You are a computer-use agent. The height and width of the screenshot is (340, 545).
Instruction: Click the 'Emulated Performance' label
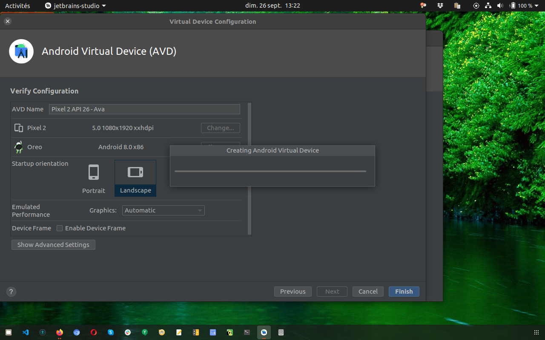pos(31,211)
